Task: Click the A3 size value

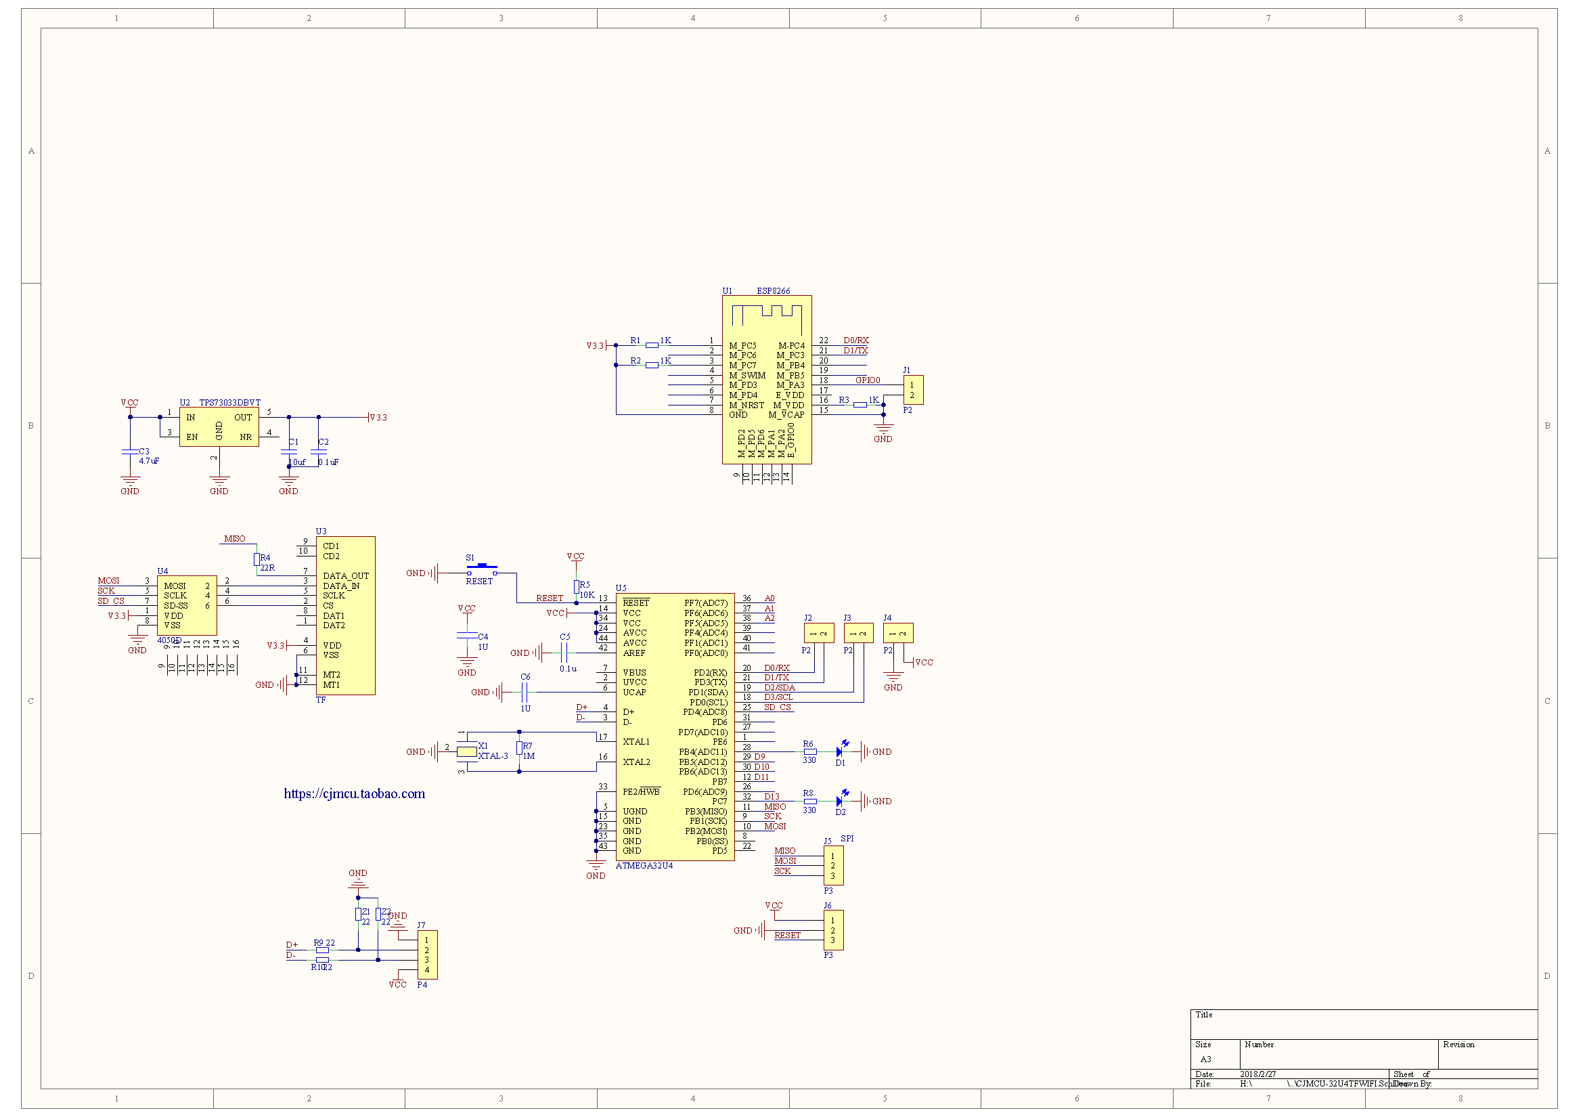Action: [x=1205, y=1059]
